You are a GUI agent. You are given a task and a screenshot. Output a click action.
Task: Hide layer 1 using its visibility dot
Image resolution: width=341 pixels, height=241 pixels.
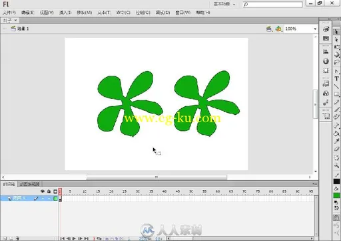pos(43,199)
